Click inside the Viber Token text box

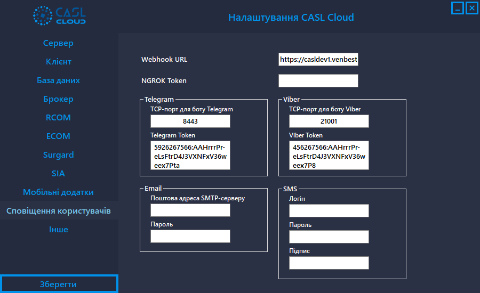click(329, 156)
